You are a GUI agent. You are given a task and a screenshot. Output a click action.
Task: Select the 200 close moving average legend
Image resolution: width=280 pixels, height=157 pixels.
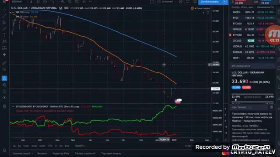click(x=27, y=12)
